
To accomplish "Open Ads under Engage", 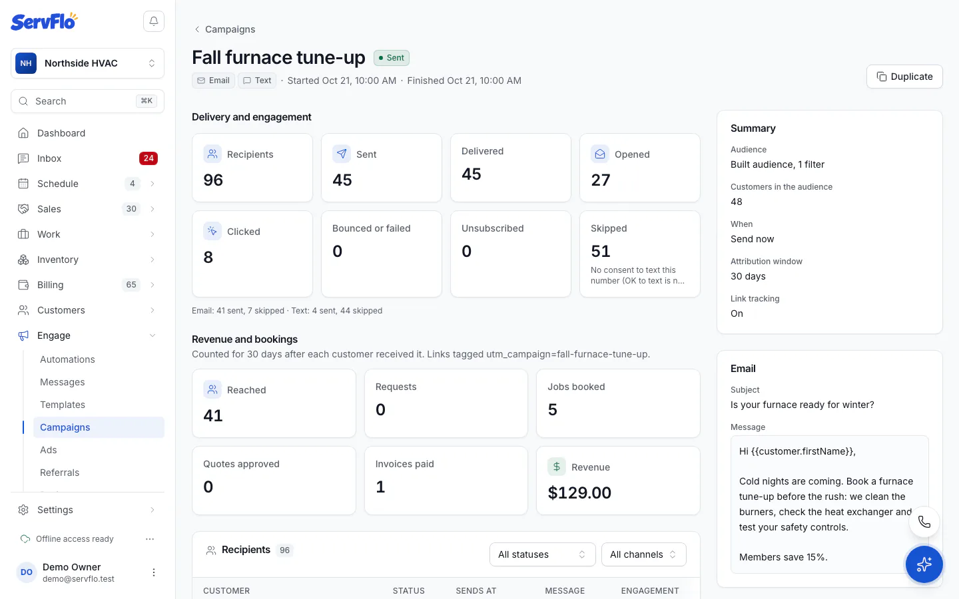I will pyautogui.click(x=99, y=450).
